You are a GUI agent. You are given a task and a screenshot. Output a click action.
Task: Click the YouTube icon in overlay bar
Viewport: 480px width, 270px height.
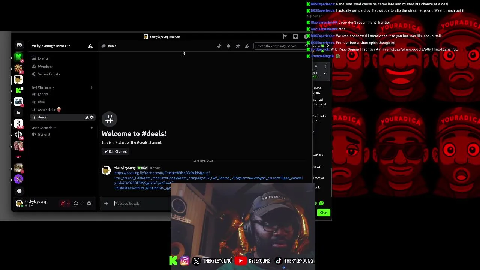(241, 261)
